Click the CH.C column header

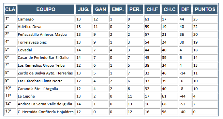click(x=170, y=9)
